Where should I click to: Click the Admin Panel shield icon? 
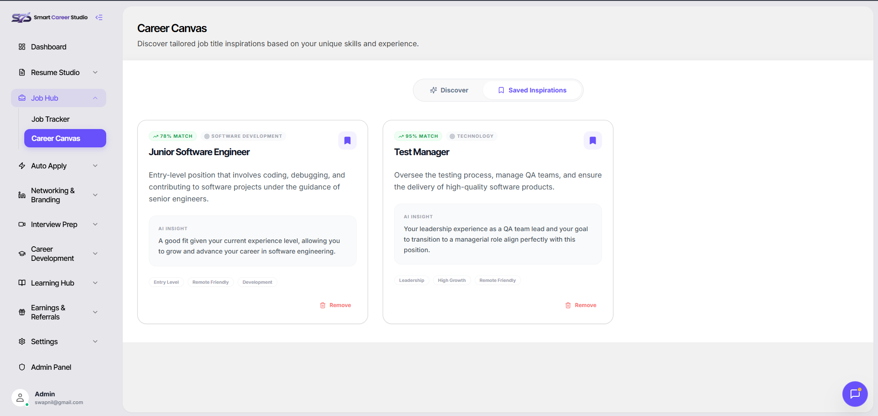tap(22, 367)
